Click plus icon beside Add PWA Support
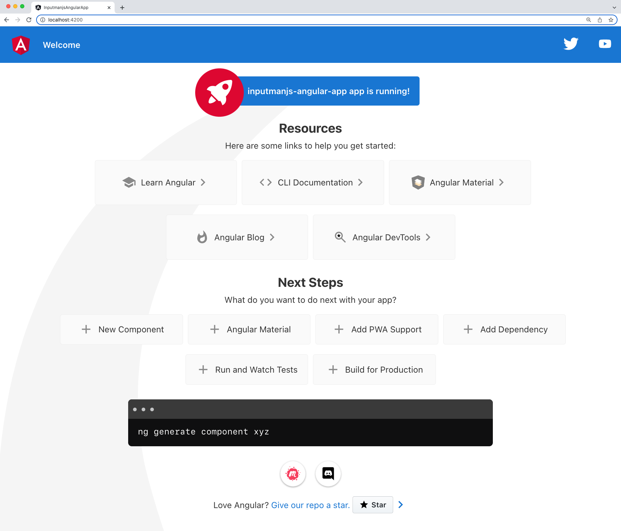Image resolution: width=621 pixels, height=531 pixels. coord(339,329)
